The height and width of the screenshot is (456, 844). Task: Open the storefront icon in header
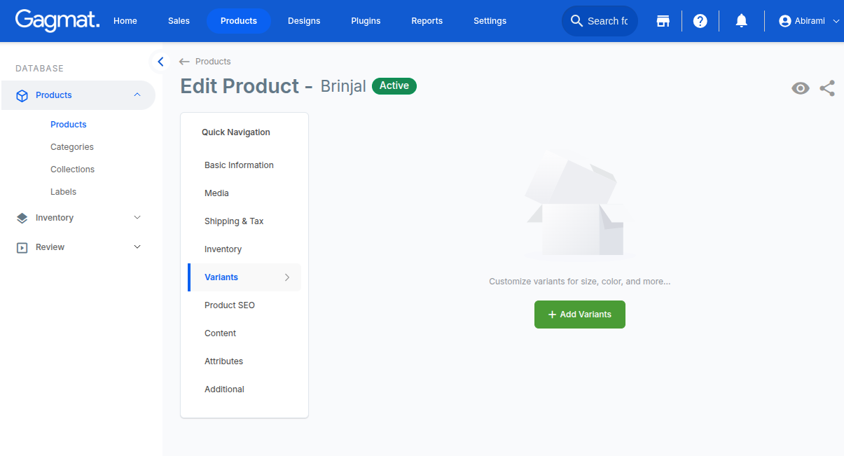(x=663, y=21)
